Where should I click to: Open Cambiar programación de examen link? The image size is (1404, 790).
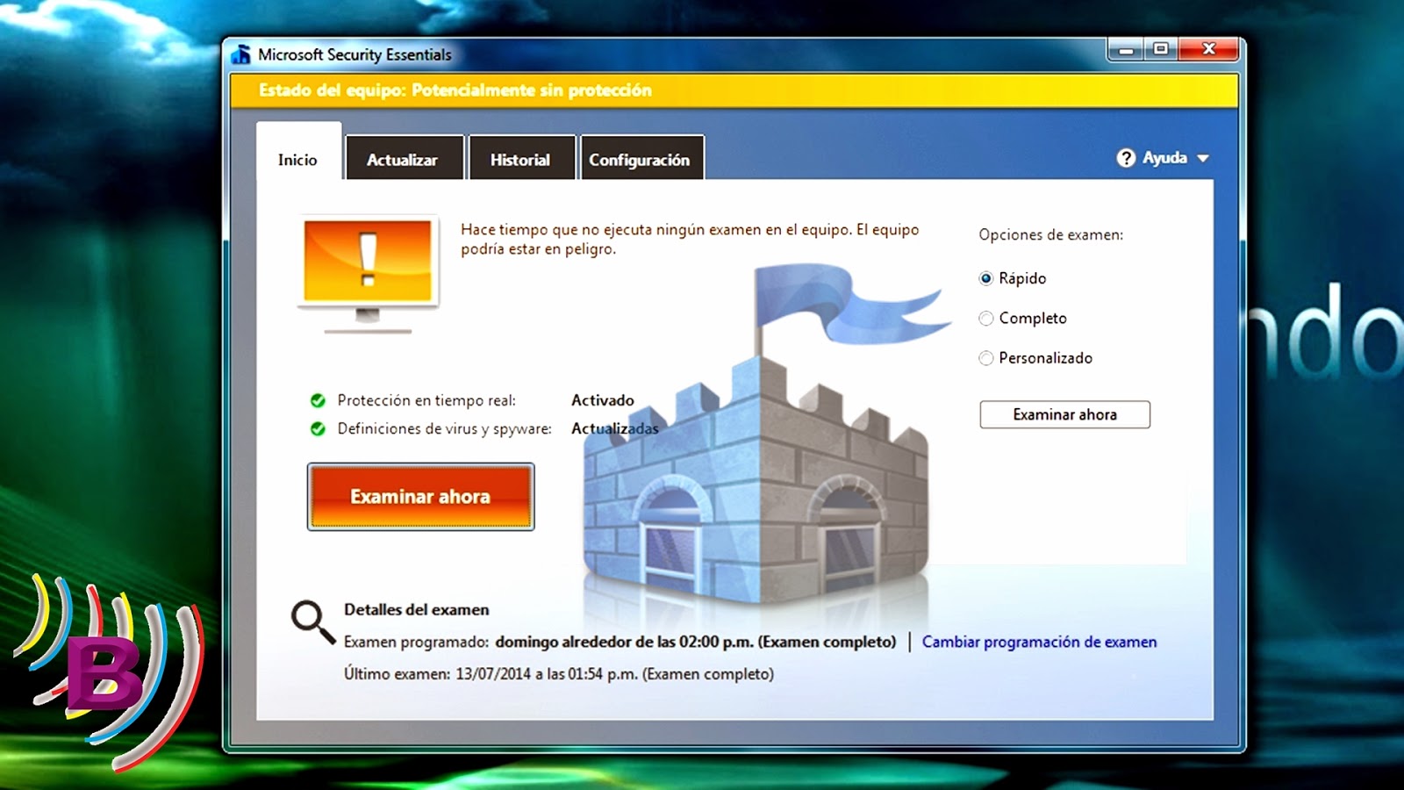click(x=1039, y=642)
